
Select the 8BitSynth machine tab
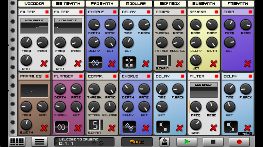[68, 4]
